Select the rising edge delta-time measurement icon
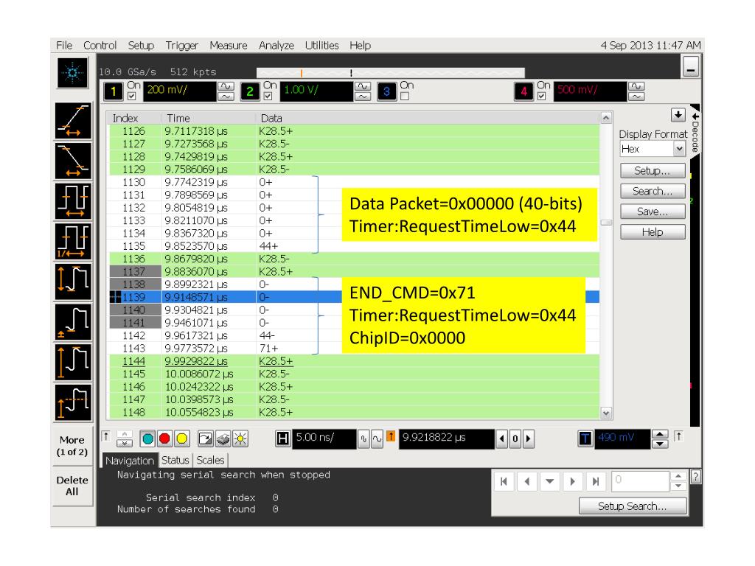The width and height of the screenshot is (755, 566). [73, 121]
